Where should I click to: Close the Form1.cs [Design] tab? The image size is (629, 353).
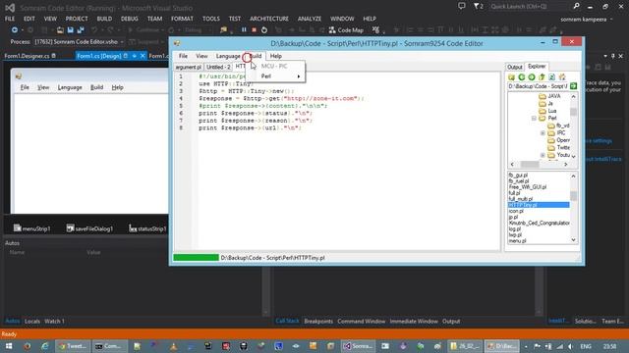tap(142, 56)
